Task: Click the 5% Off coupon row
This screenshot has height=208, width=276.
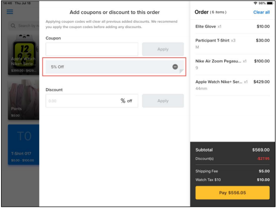Action: coord(114,67)
